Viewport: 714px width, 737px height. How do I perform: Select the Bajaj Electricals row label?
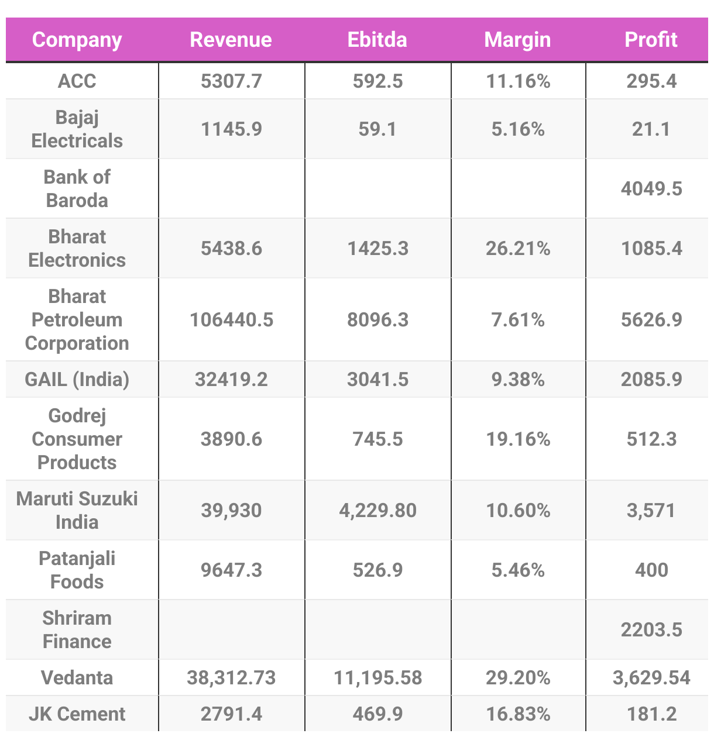(x=77, y=129)
